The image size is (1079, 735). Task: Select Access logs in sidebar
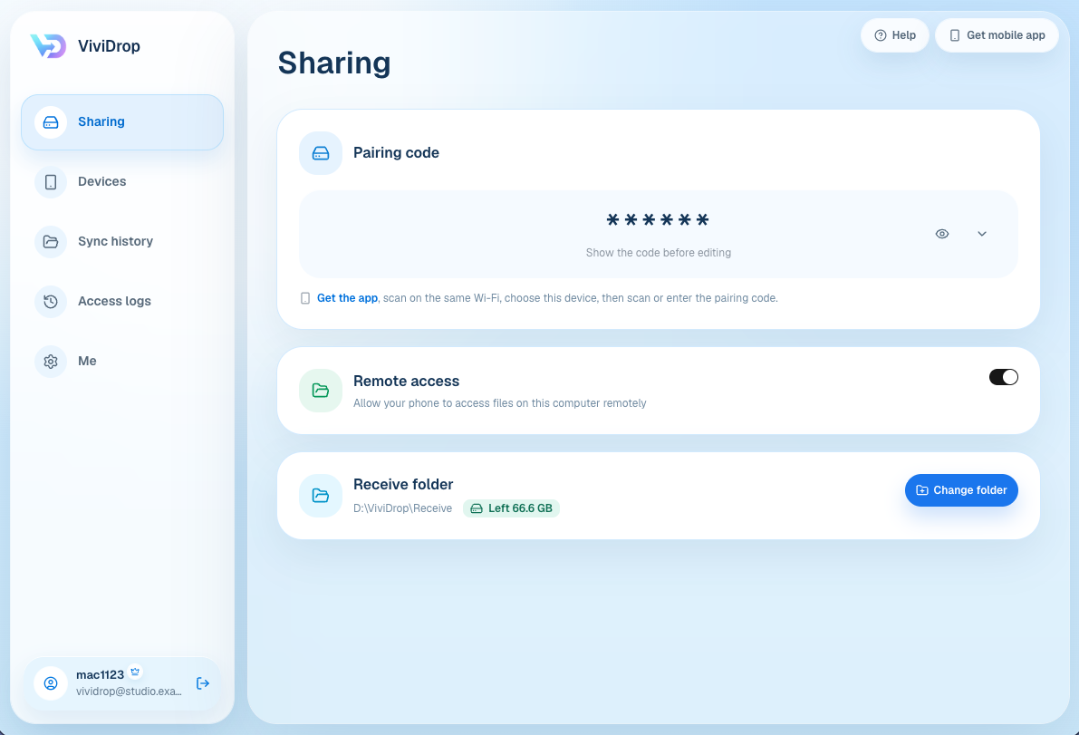122,302
